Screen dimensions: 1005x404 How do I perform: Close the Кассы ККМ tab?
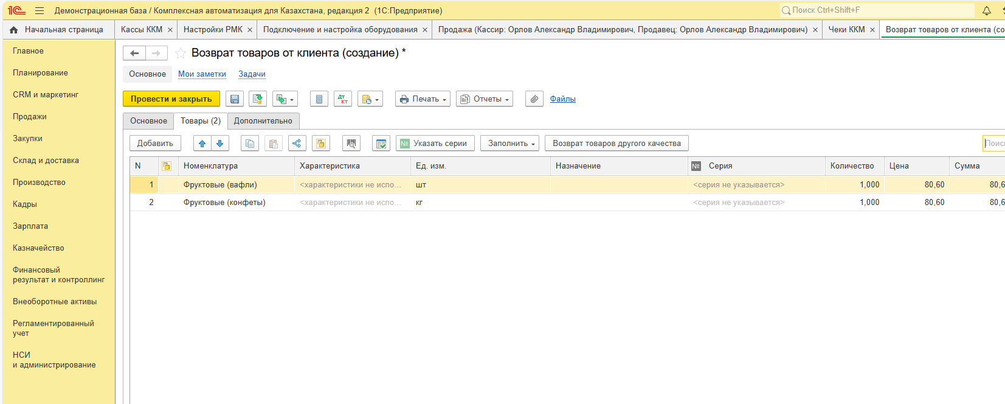[x=170, y=30]
